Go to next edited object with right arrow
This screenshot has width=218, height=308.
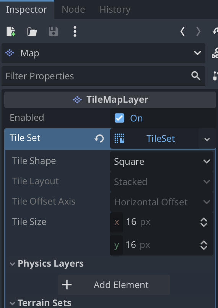pyautogui.click(x=198, y=31)
